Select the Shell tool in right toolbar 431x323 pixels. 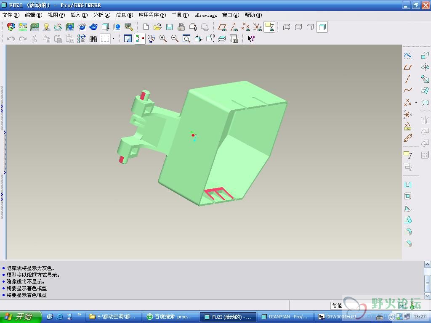407,196
